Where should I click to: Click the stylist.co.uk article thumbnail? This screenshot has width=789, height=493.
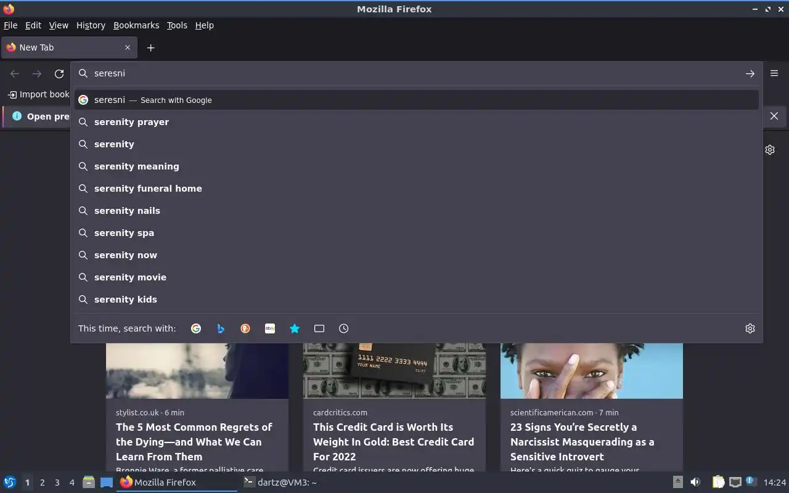(197, 371)
